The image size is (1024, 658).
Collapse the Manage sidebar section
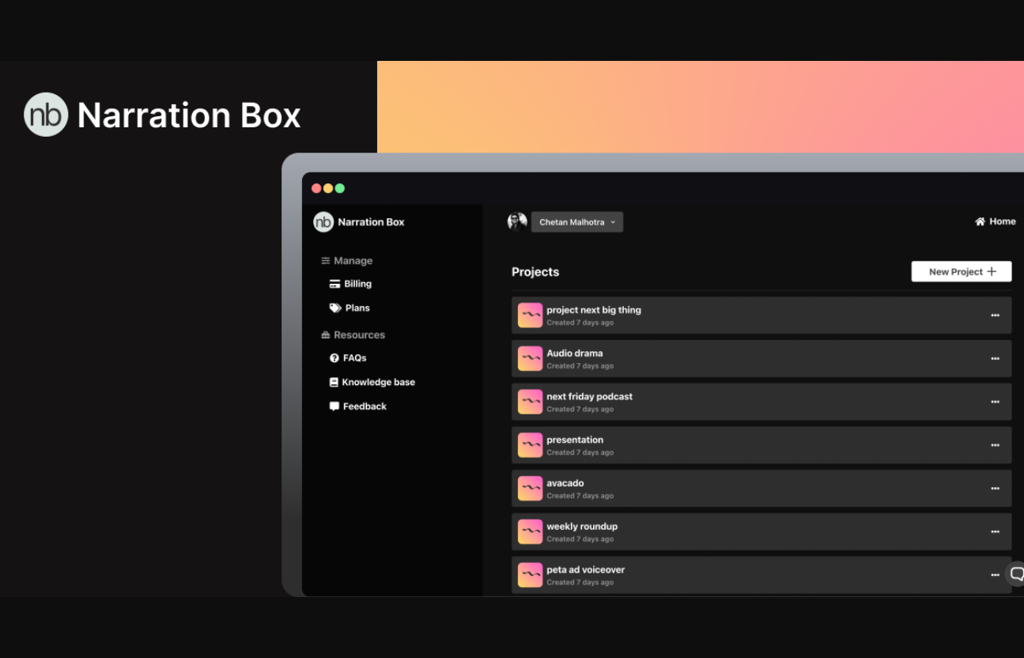(x=346, y=261)
